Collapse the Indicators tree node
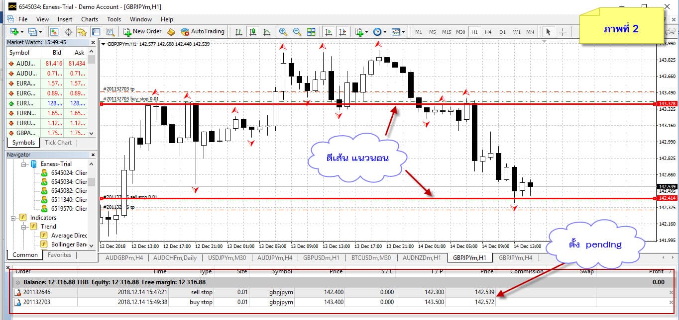The height and width of the screenshot is (320, 679). [13, 218]
